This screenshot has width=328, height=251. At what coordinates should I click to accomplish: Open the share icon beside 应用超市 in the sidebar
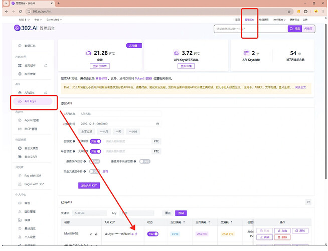pyautogui.click(x=46, y=66)
